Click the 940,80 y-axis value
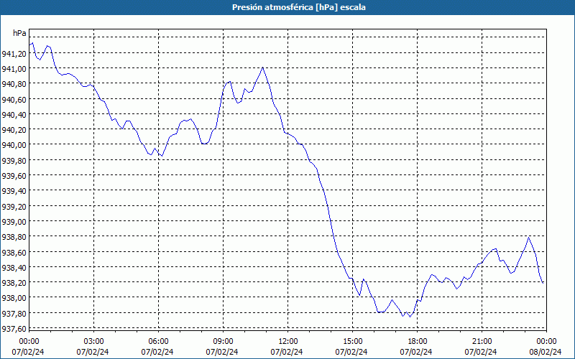The image size is (575, 359). (x=14, y=84)
